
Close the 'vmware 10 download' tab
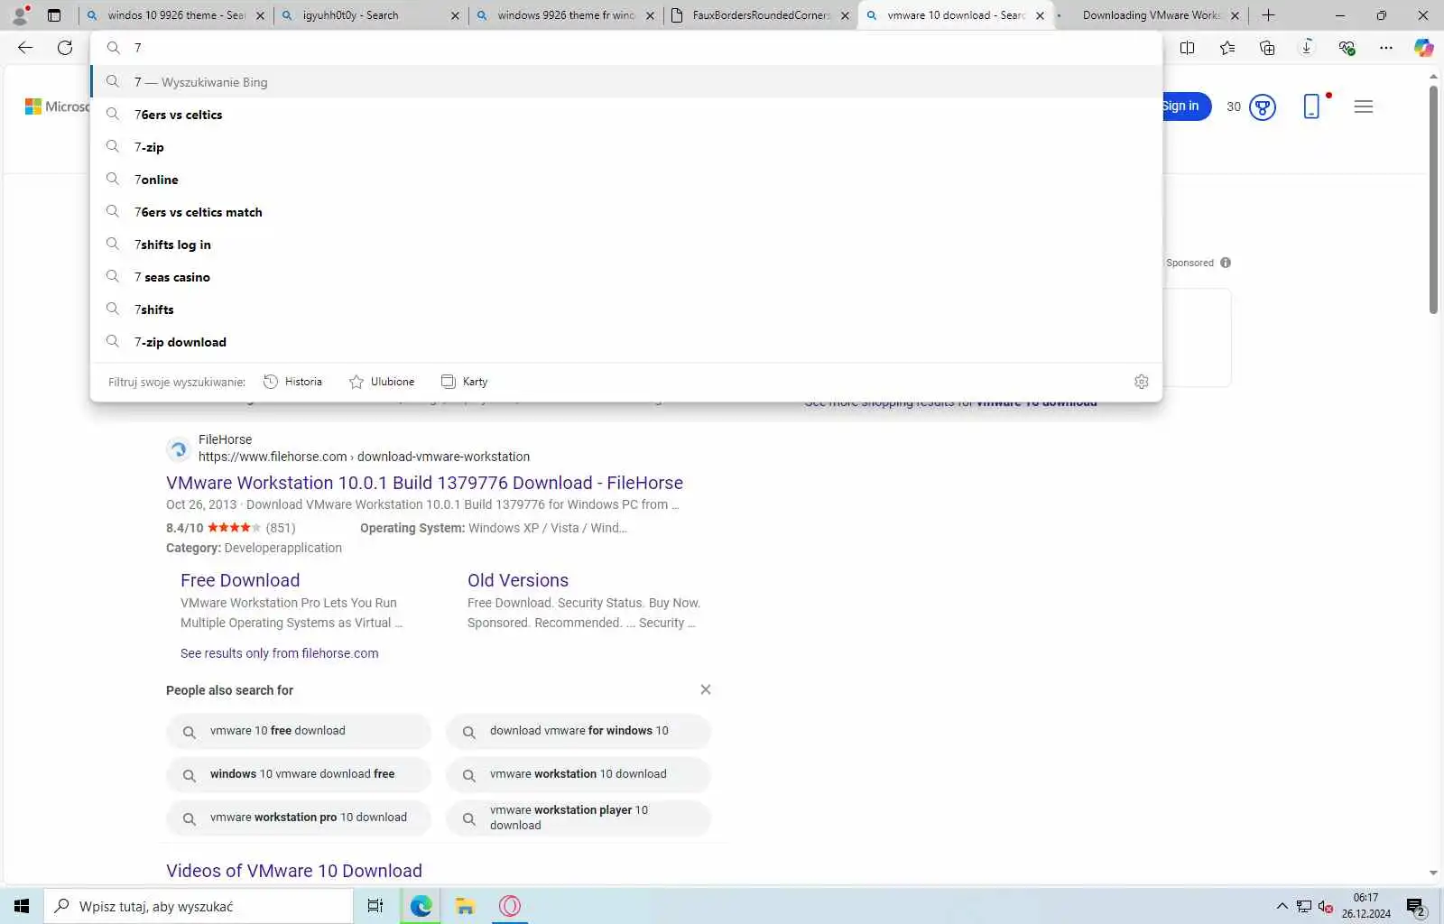pyautogui.click(x=1040, y=15)
